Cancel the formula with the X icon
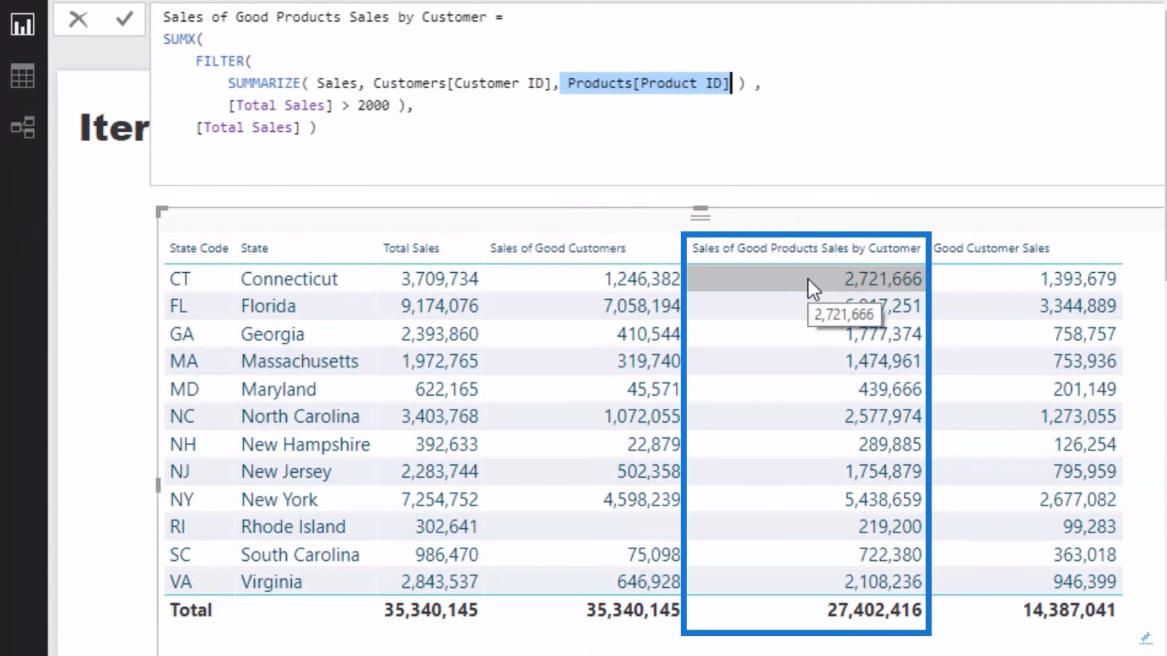The width and height of the screenshot is (1167, 656). point(78,19)
